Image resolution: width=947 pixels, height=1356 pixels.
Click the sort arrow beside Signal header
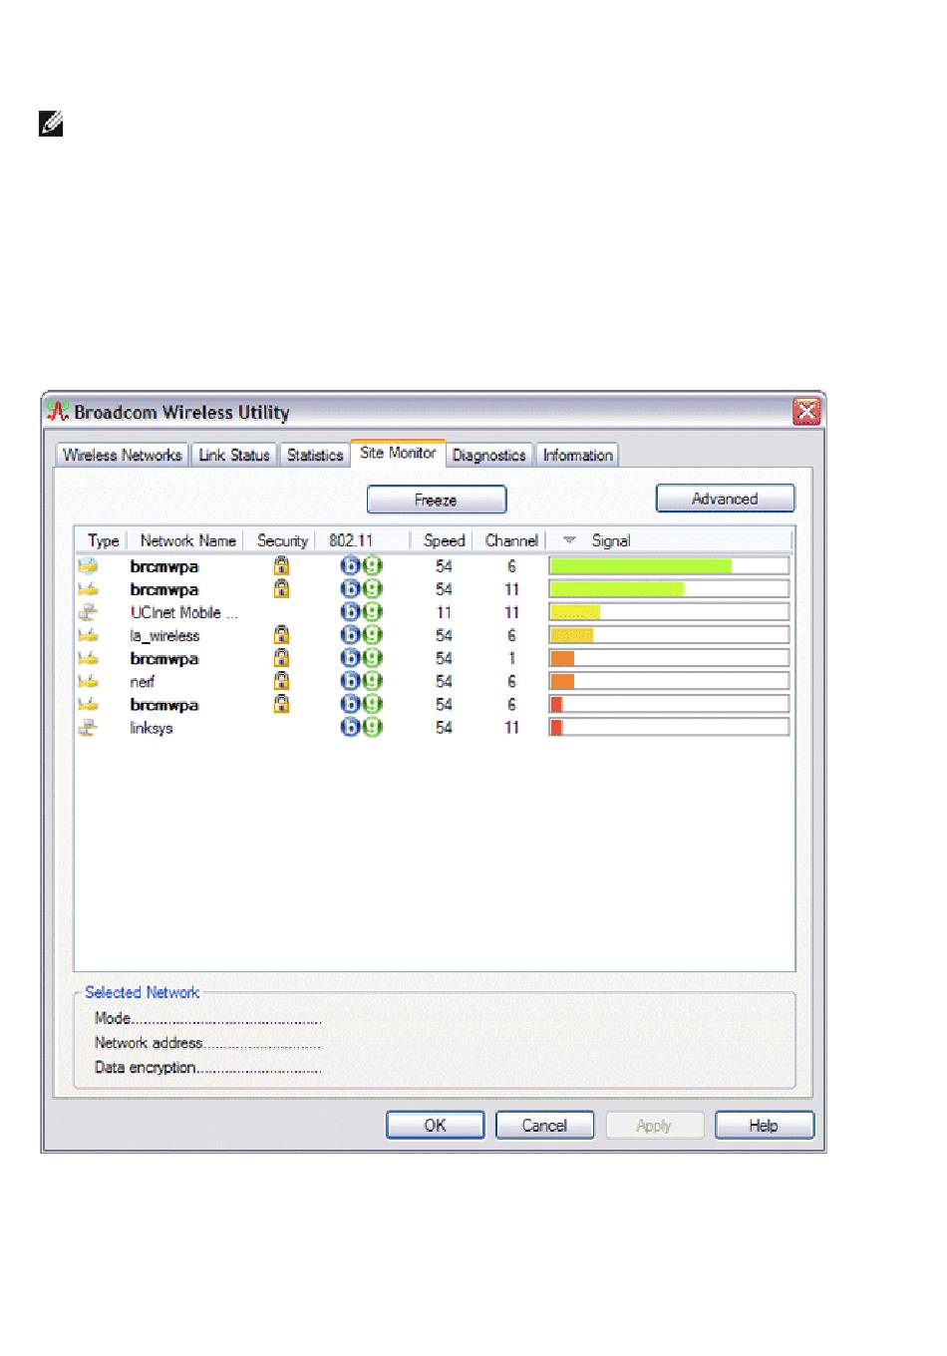(569, 540)
